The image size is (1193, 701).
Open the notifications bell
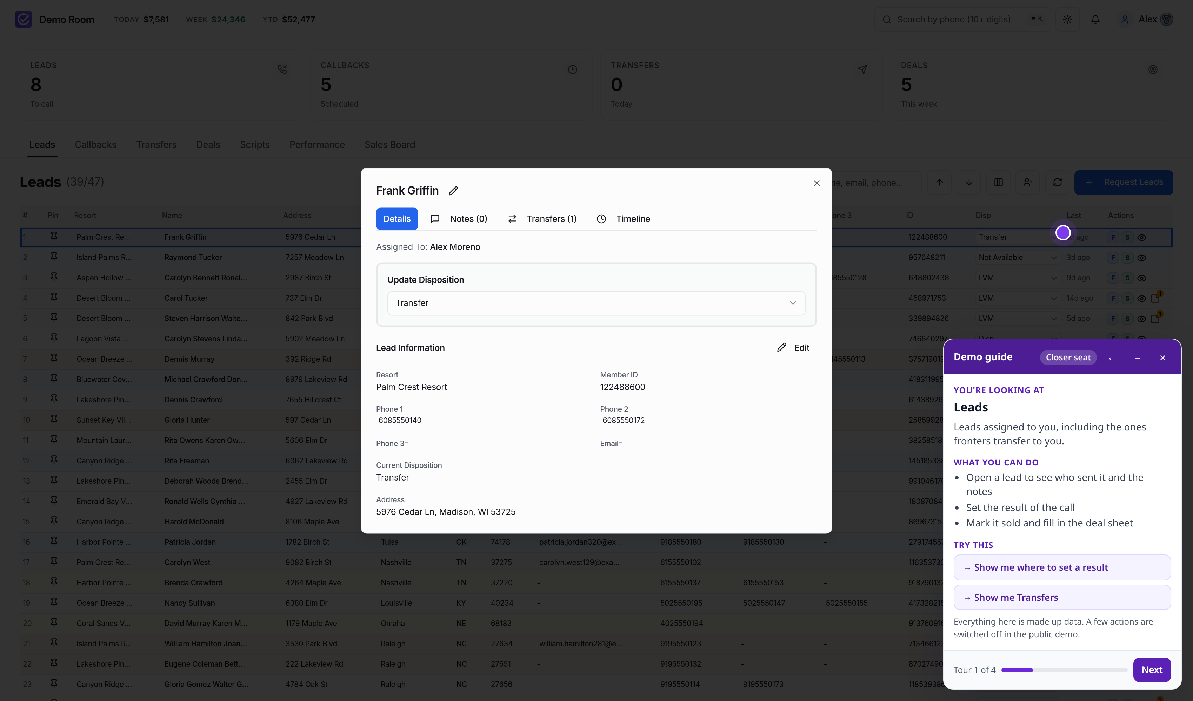click(x=1095, y=19)
